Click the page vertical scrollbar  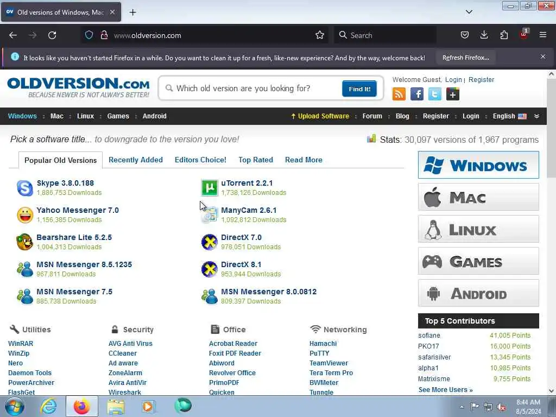tap(551, 232)
